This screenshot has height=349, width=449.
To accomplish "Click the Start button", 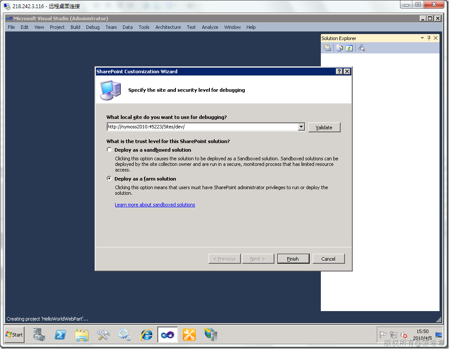I will pos(14,335).
